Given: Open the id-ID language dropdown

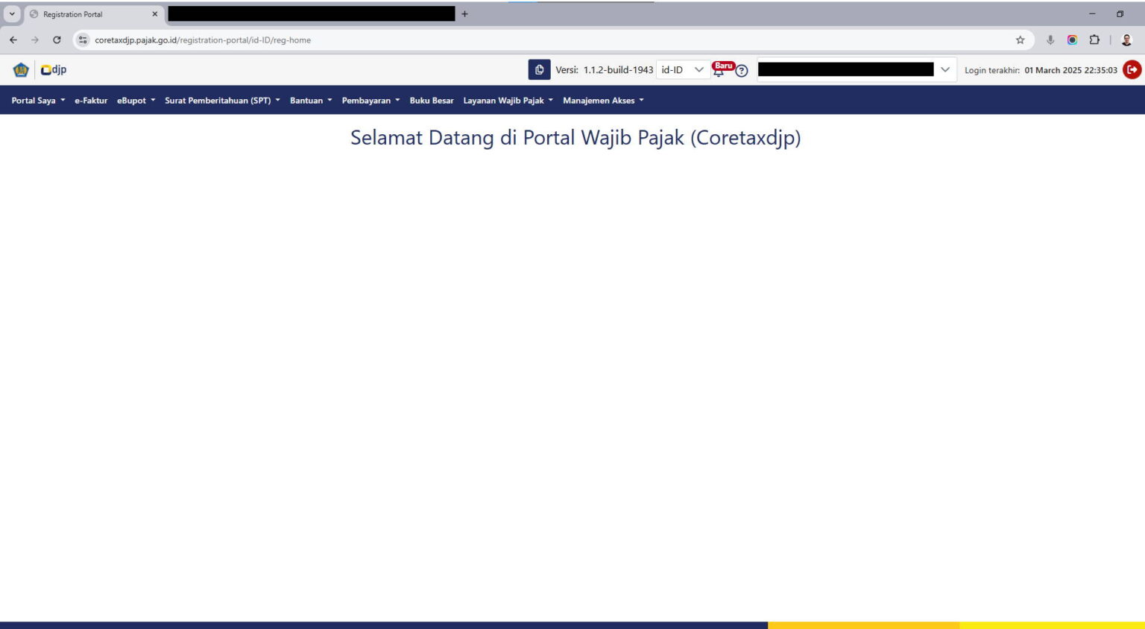Looking at the screenshot, I should click(681, 69).
